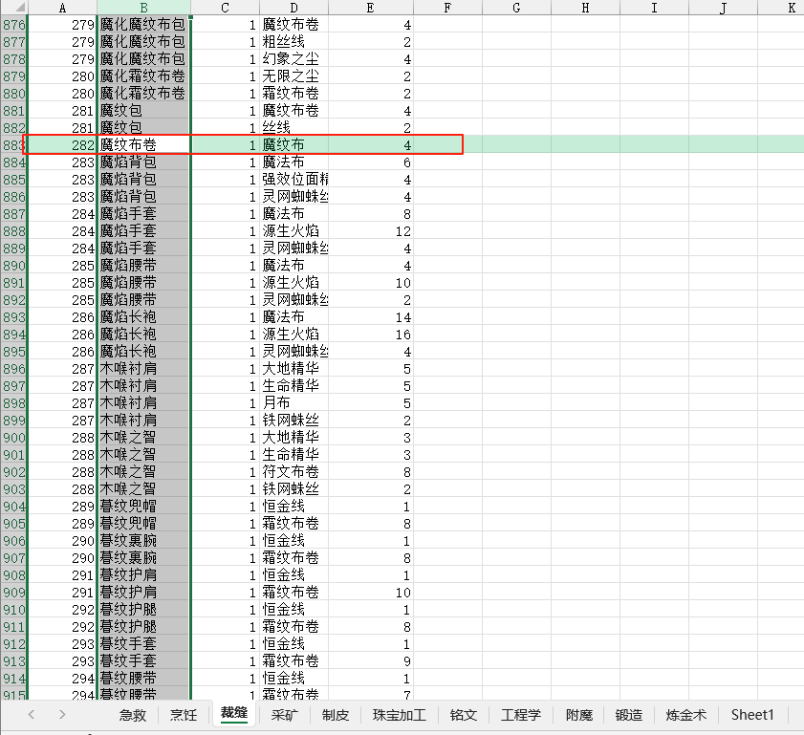This screenshot has width=804, height=735.
Task: Go to previous sheet tabs arrow
Action: pyautogui.click(x=32, y=715)
